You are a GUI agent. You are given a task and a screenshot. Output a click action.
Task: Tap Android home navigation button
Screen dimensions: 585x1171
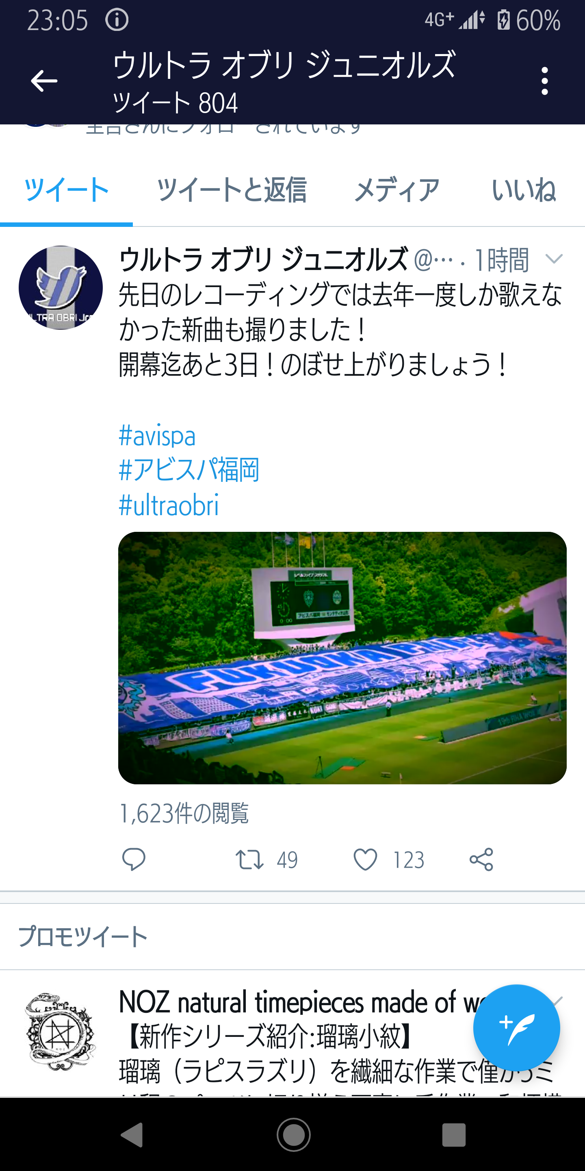(293, 1135)
